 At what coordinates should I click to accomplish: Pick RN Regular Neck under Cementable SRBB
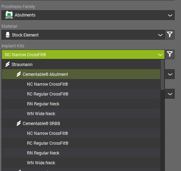81,153
